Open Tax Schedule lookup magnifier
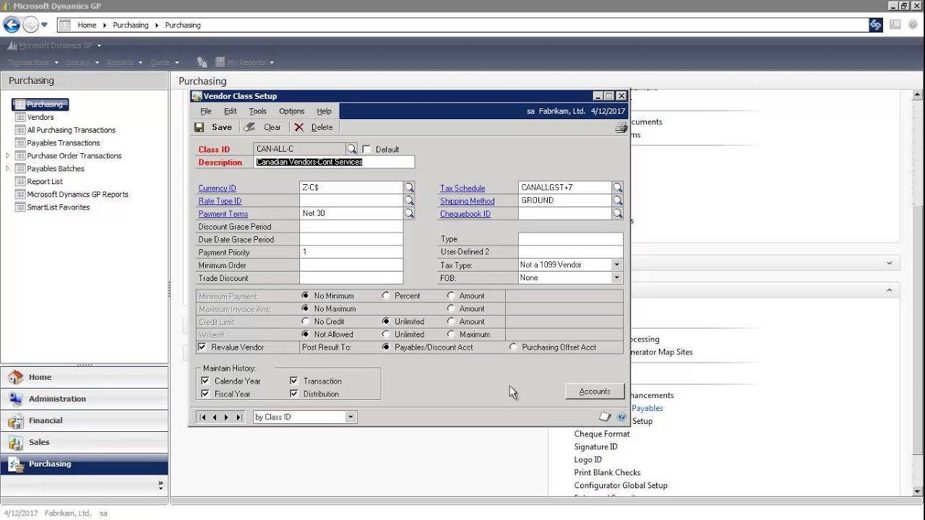The height and width of the screenshot is (520, 925). (617, 188)
